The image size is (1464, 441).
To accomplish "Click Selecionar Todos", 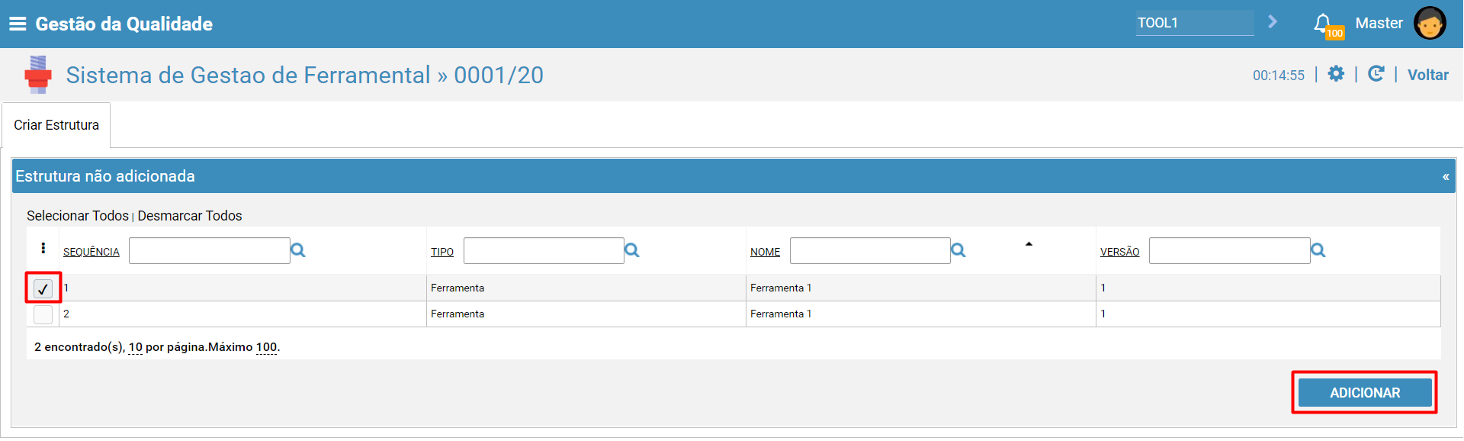I will (78, 216).
